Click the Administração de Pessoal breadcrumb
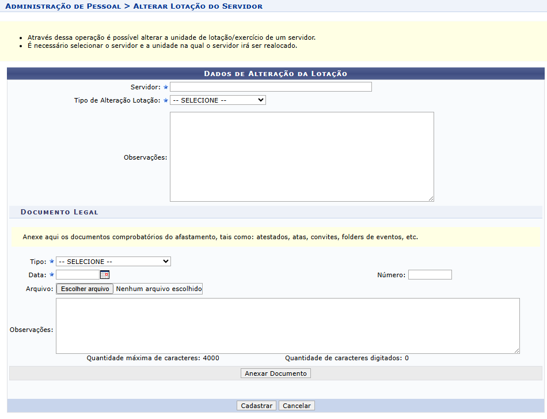547x419 pixels. [63, 6]
